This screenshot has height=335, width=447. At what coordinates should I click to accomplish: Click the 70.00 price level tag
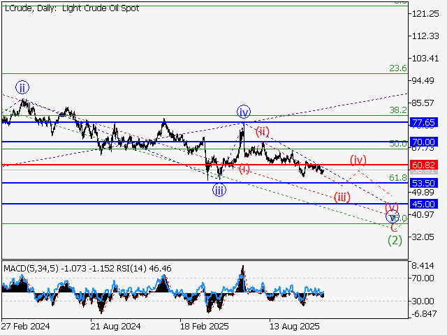424,142
